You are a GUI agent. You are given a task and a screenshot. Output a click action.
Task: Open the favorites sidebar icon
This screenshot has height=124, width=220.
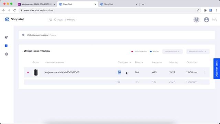(x=6, y=45)
